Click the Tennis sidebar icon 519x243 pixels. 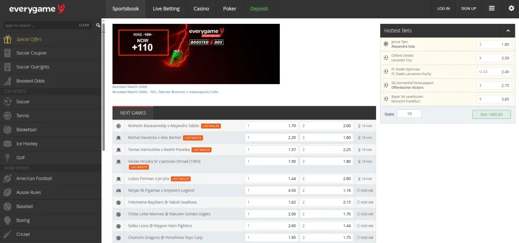coord(7,116)
